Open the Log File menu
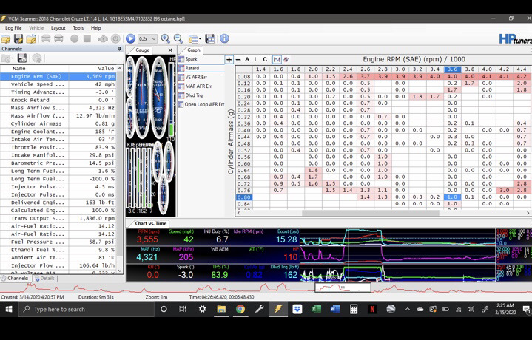The image size is (532, 340). tap(13, 28)
